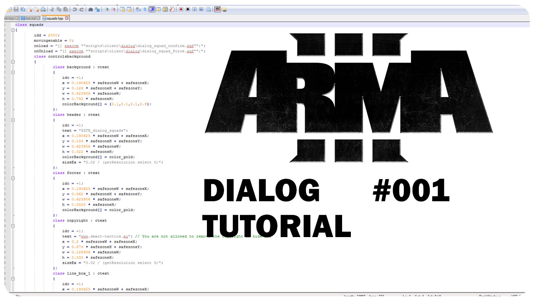The height and width of the screenshot is (300, 534).
Task: Click 'y = 0.126 * safezoneH + safezoneY;'
Action: tap(102, 88)
